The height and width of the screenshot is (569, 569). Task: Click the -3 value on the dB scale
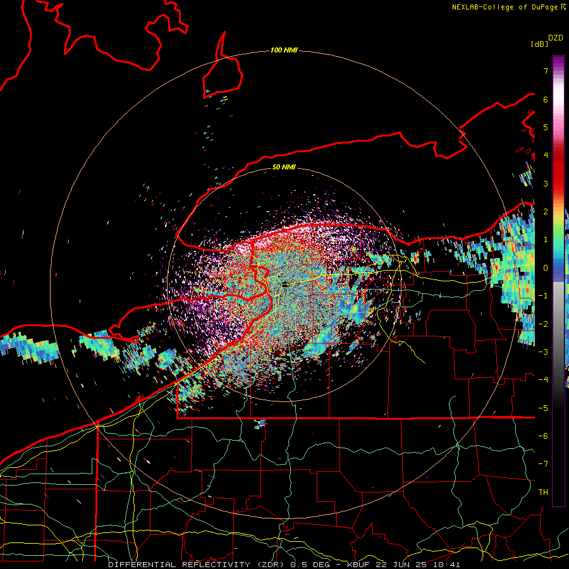[543, 352]
